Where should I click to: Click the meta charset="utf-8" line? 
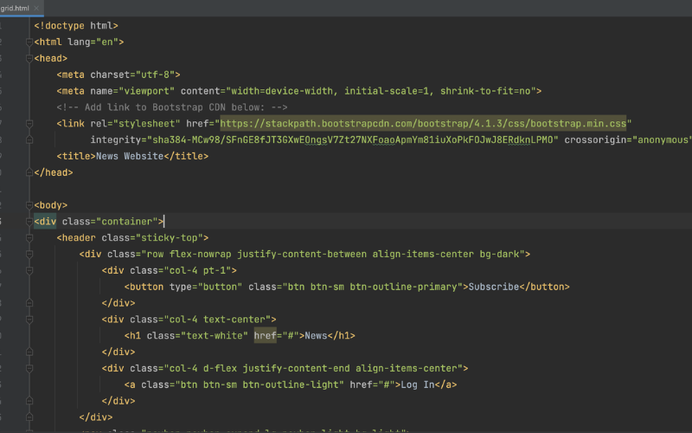tap(119, 74)
